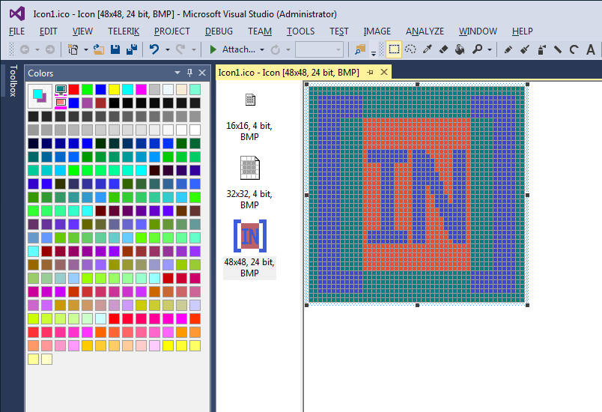
Task: Open the FILE menu
Action: [x=16, y=31]
